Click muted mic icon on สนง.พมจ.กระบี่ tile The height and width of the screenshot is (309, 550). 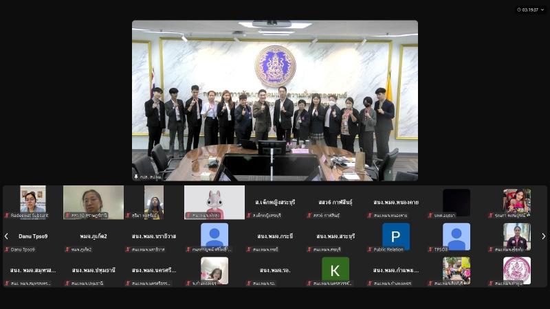249,249
